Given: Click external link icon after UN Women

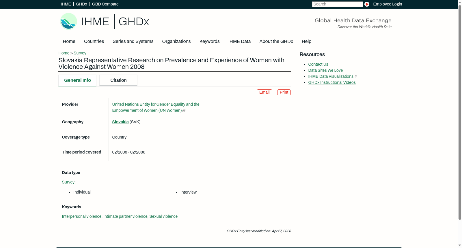Looking at the screenshot, I should click(184, 111).
